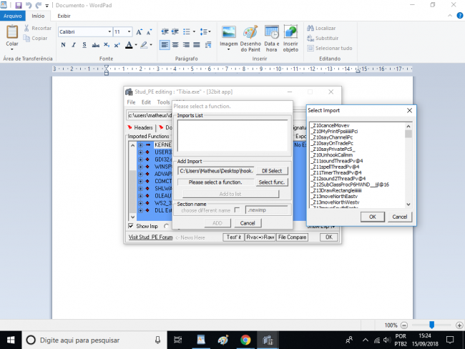
Task: Decrease font size with shrink icon
Action: [x=150, y=32]
